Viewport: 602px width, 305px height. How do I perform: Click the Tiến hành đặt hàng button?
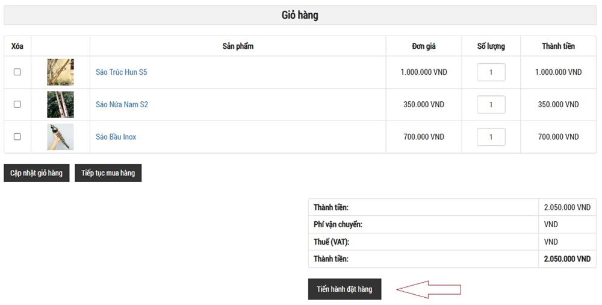[344, 289]
